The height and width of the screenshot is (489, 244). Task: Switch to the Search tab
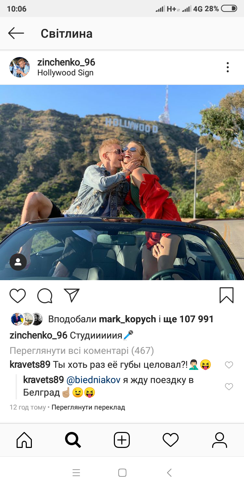73,440
